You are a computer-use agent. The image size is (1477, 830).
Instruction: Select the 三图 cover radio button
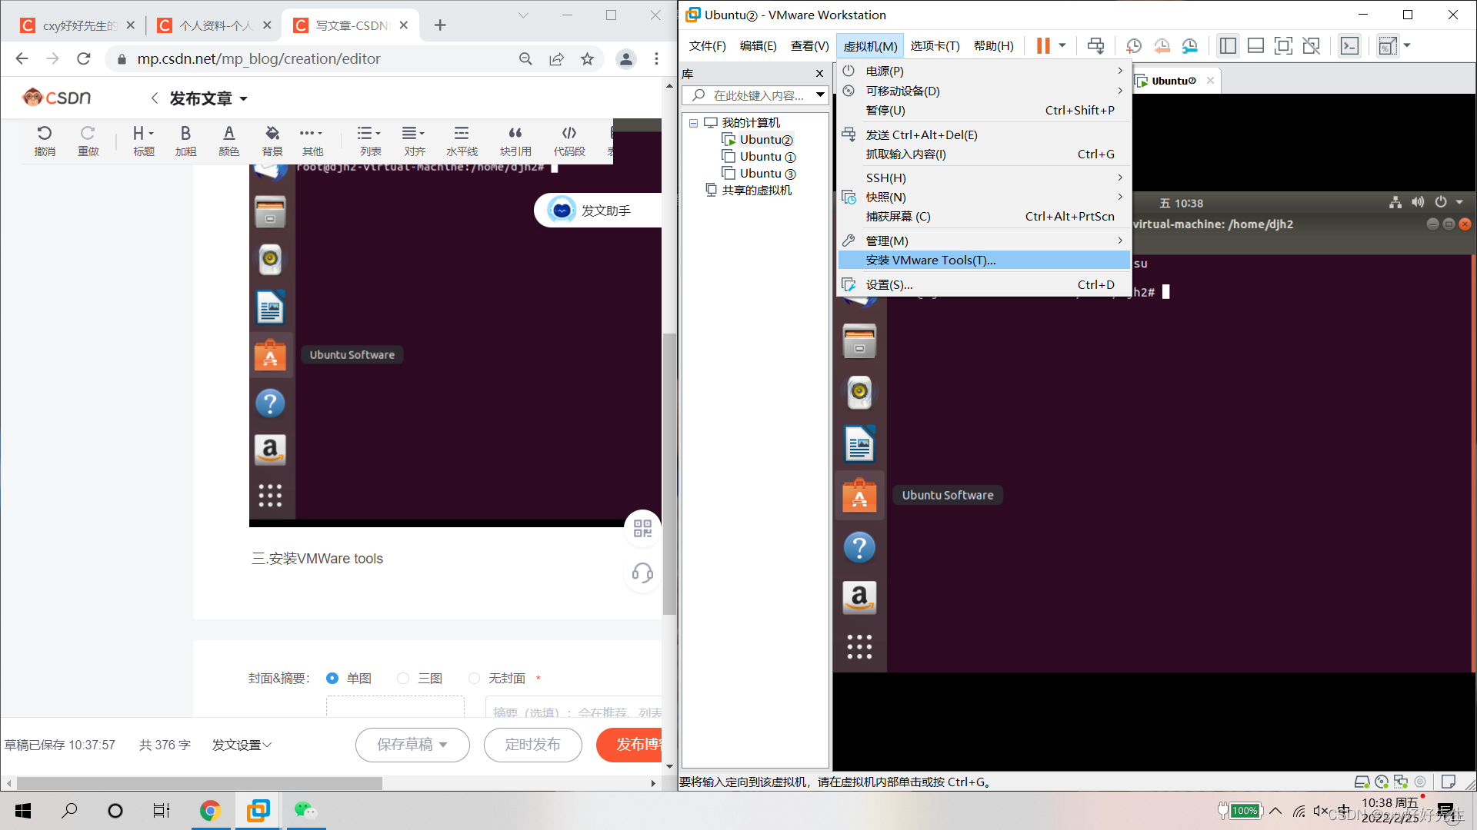point(403,678)
